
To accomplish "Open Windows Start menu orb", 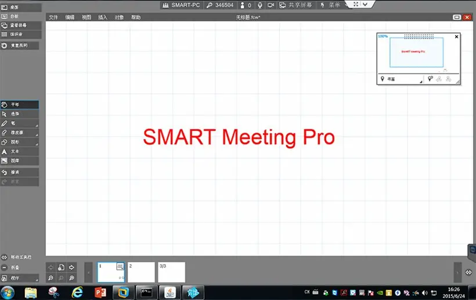I will click(8, 292).
